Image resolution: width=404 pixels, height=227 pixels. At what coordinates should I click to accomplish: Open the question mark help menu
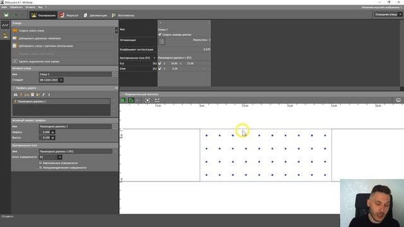[46, 7]
